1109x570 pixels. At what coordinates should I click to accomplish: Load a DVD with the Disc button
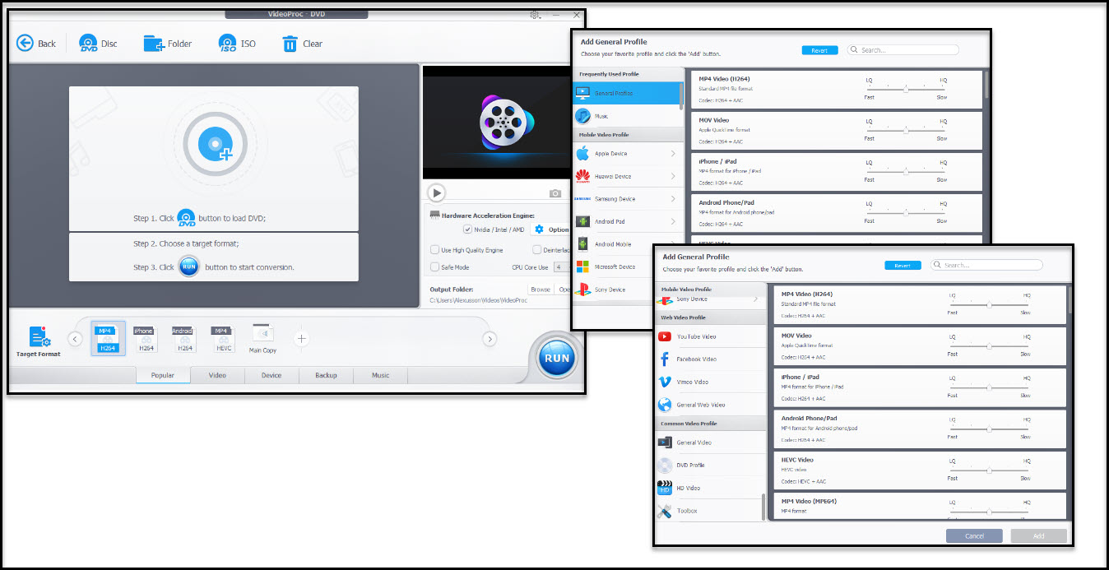[98, 44]
